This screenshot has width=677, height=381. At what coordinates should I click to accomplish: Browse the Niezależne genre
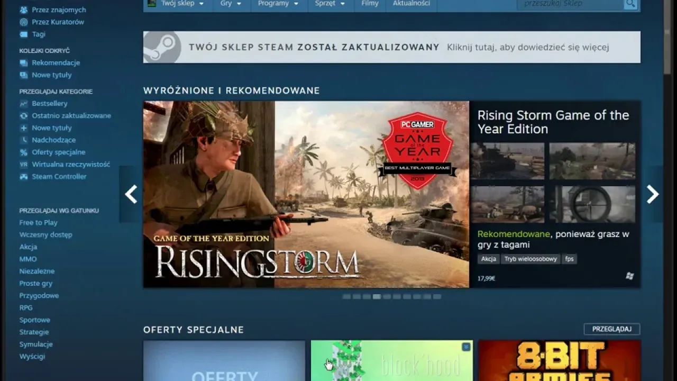[x=37, y=271]
